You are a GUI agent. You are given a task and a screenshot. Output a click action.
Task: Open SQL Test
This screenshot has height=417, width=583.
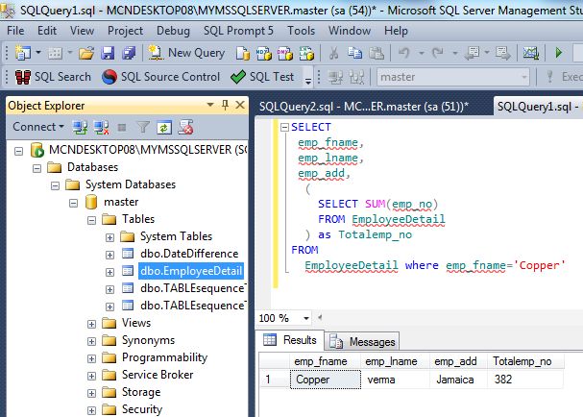262,77
